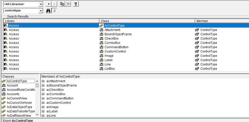Click the Classes pane header
Viewport: 249px width, 122px height.
tap(20, 76)
